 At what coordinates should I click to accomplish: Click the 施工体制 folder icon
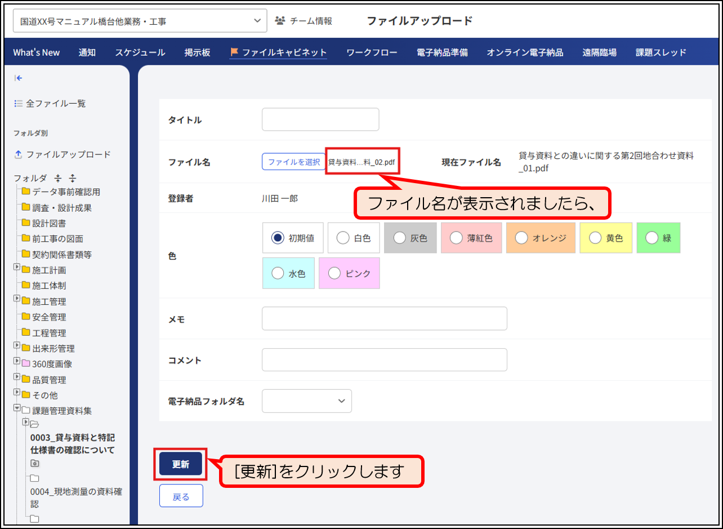click(26, 286)
